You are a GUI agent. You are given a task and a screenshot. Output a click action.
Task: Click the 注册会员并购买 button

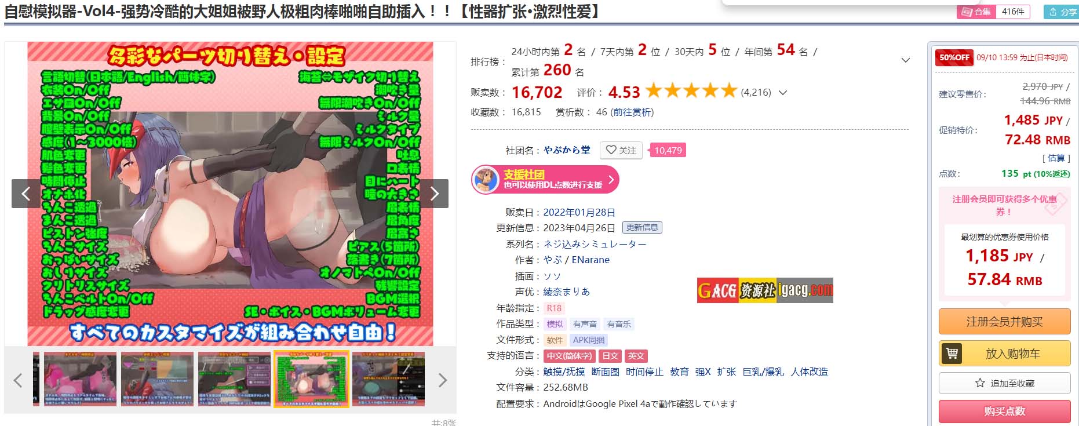click(x=1004, y=322)
